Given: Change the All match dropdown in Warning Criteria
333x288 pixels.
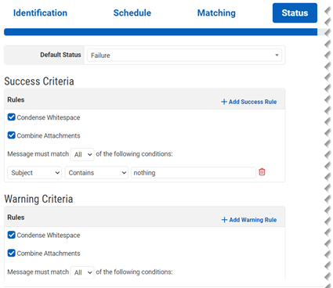Looking at the screenshot, I should [x=82, y=272].
